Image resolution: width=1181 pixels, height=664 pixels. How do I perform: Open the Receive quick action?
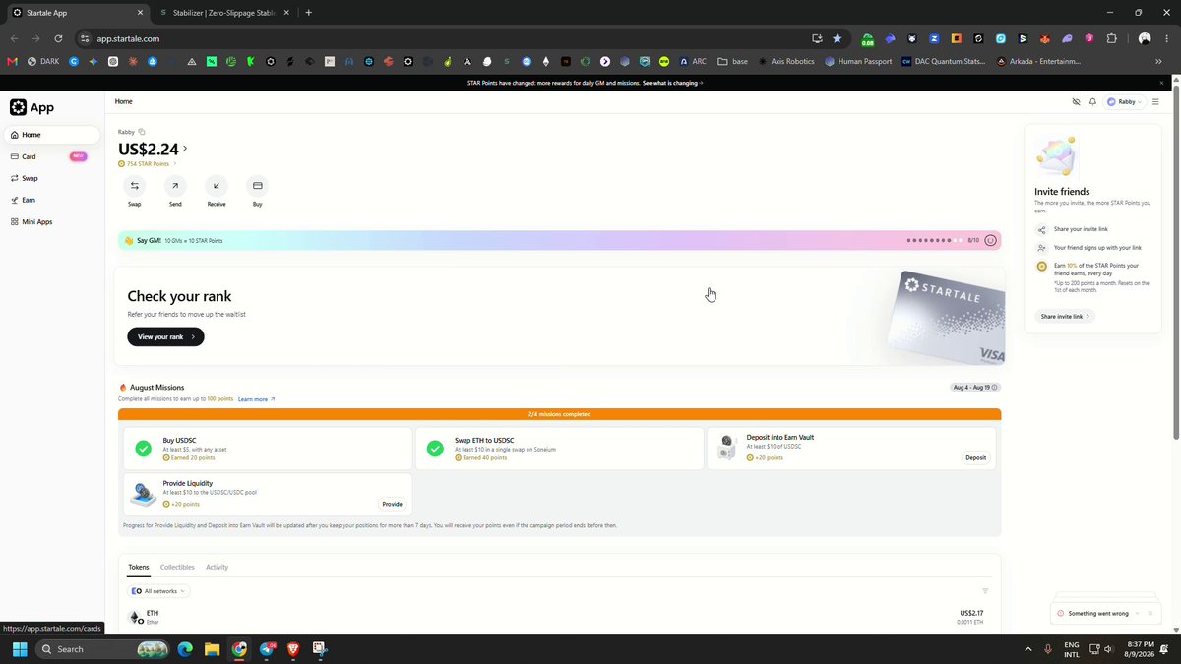[x=217, y=185]
